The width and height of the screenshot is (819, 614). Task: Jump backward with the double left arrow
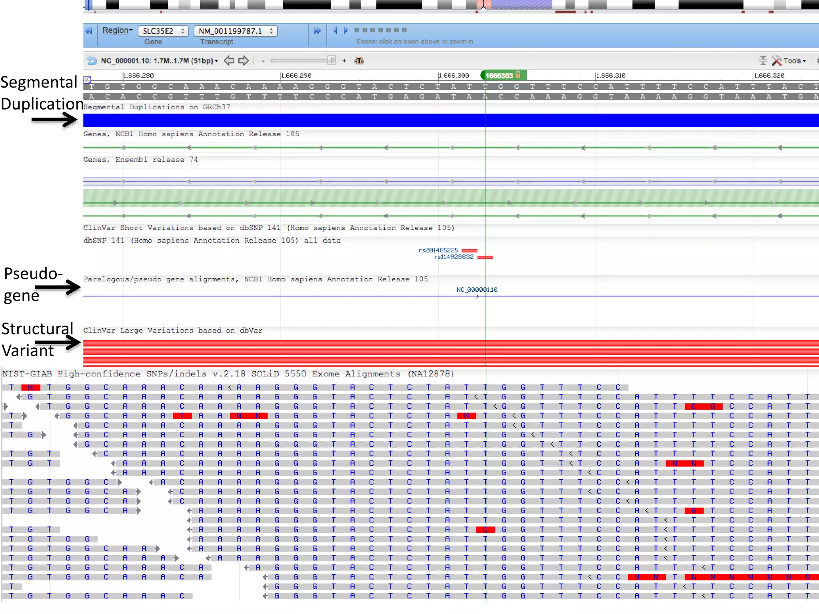88,31
